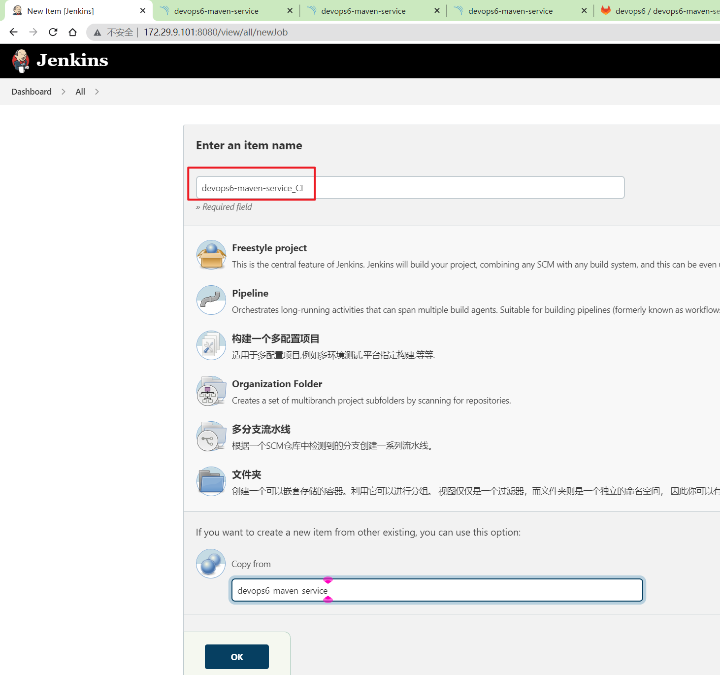Click the 不安全 security label

pos(120,33)
